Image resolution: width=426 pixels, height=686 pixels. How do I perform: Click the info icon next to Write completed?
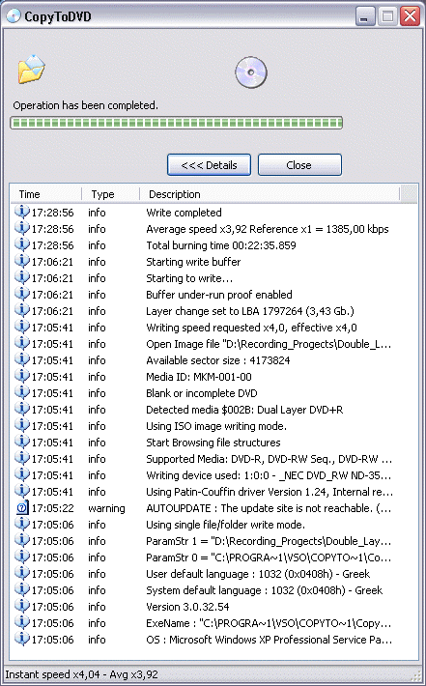coord(22,213)
